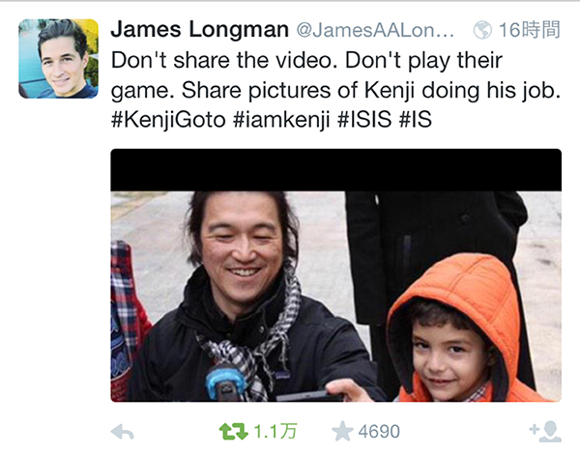
Task: Open the smiling man's face in photo
Action: 241,248
